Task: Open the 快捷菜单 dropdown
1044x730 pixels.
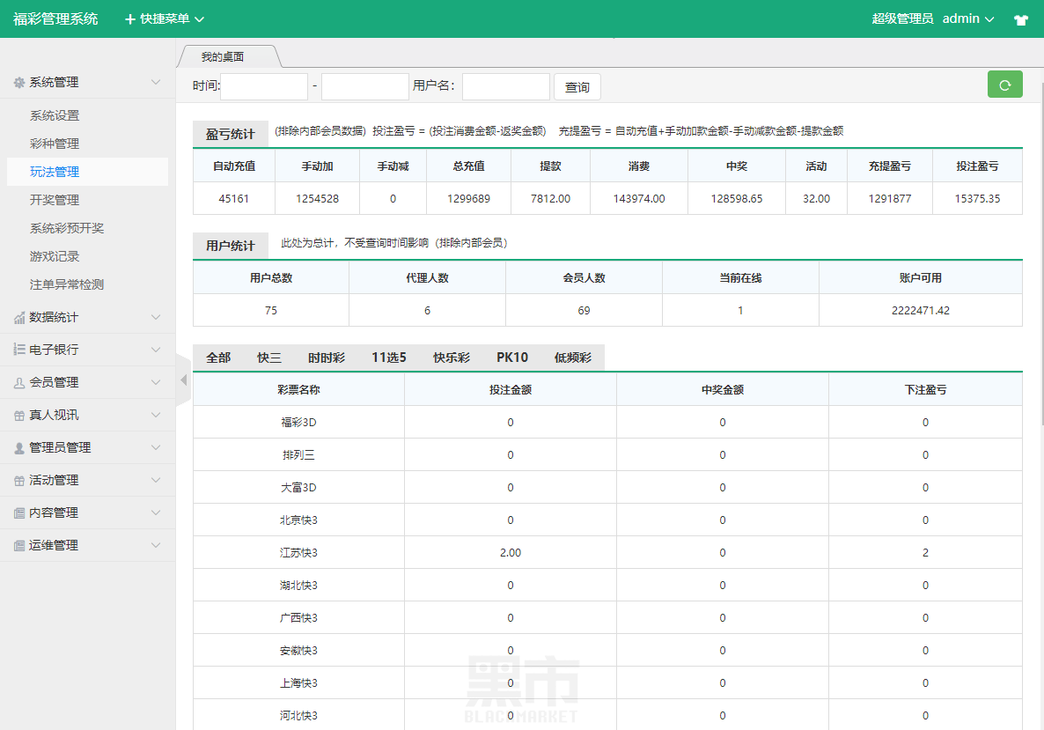Action: (165, 18)
